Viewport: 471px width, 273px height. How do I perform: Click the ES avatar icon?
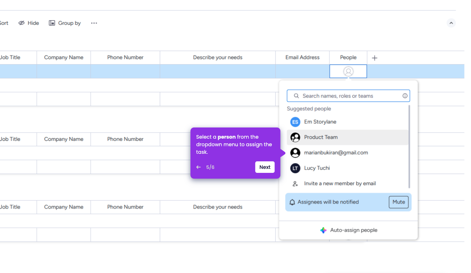(295, 122)
